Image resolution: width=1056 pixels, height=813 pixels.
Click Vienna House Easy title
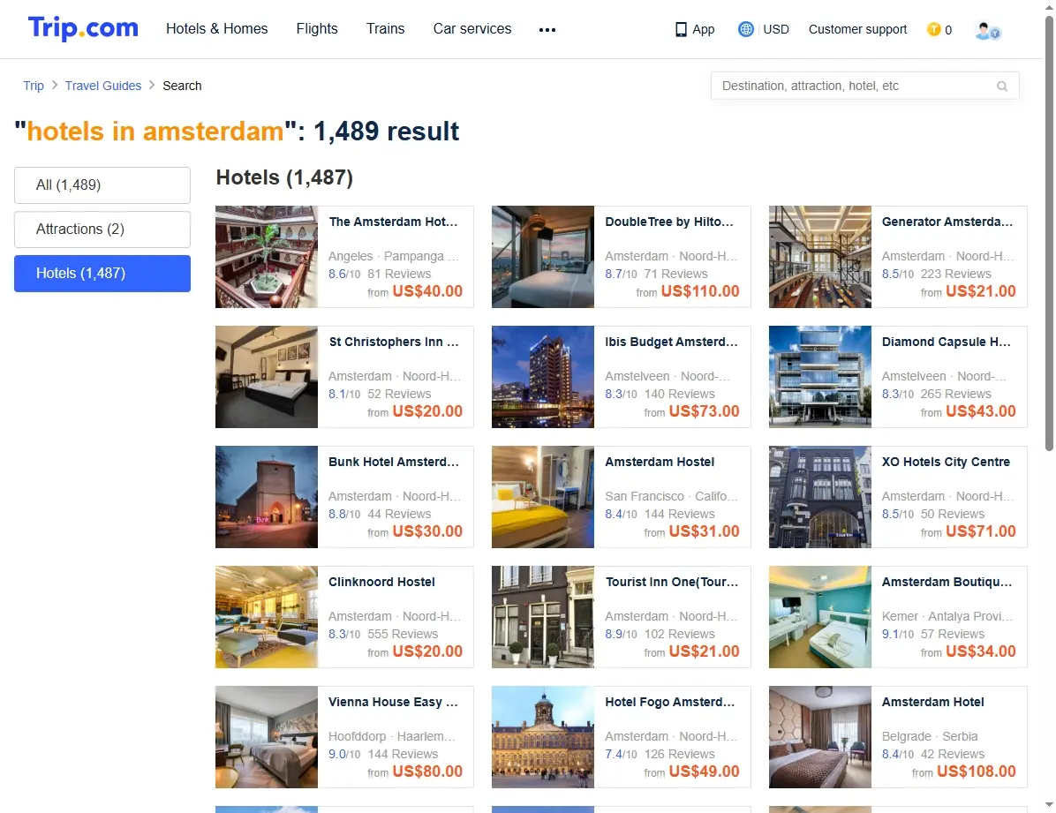[393, 702]
